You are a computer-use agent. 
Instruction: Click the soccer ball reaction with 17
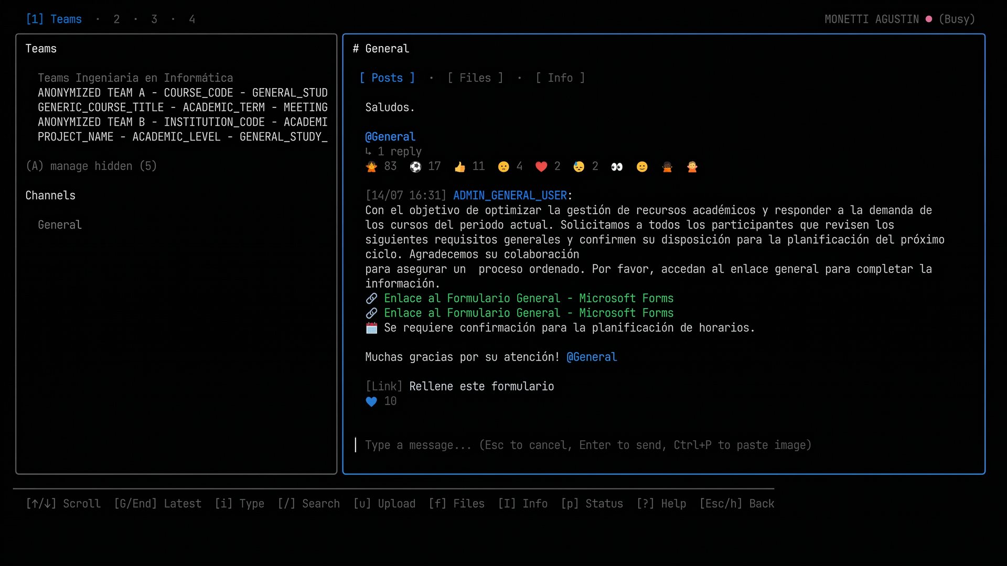pyautogui.click(x=425, y=167)
